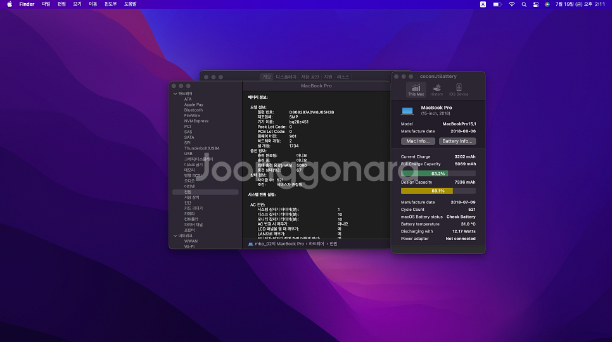
Task: Select NVMExpress in the hardware list
Action: [x=196, y=121]
